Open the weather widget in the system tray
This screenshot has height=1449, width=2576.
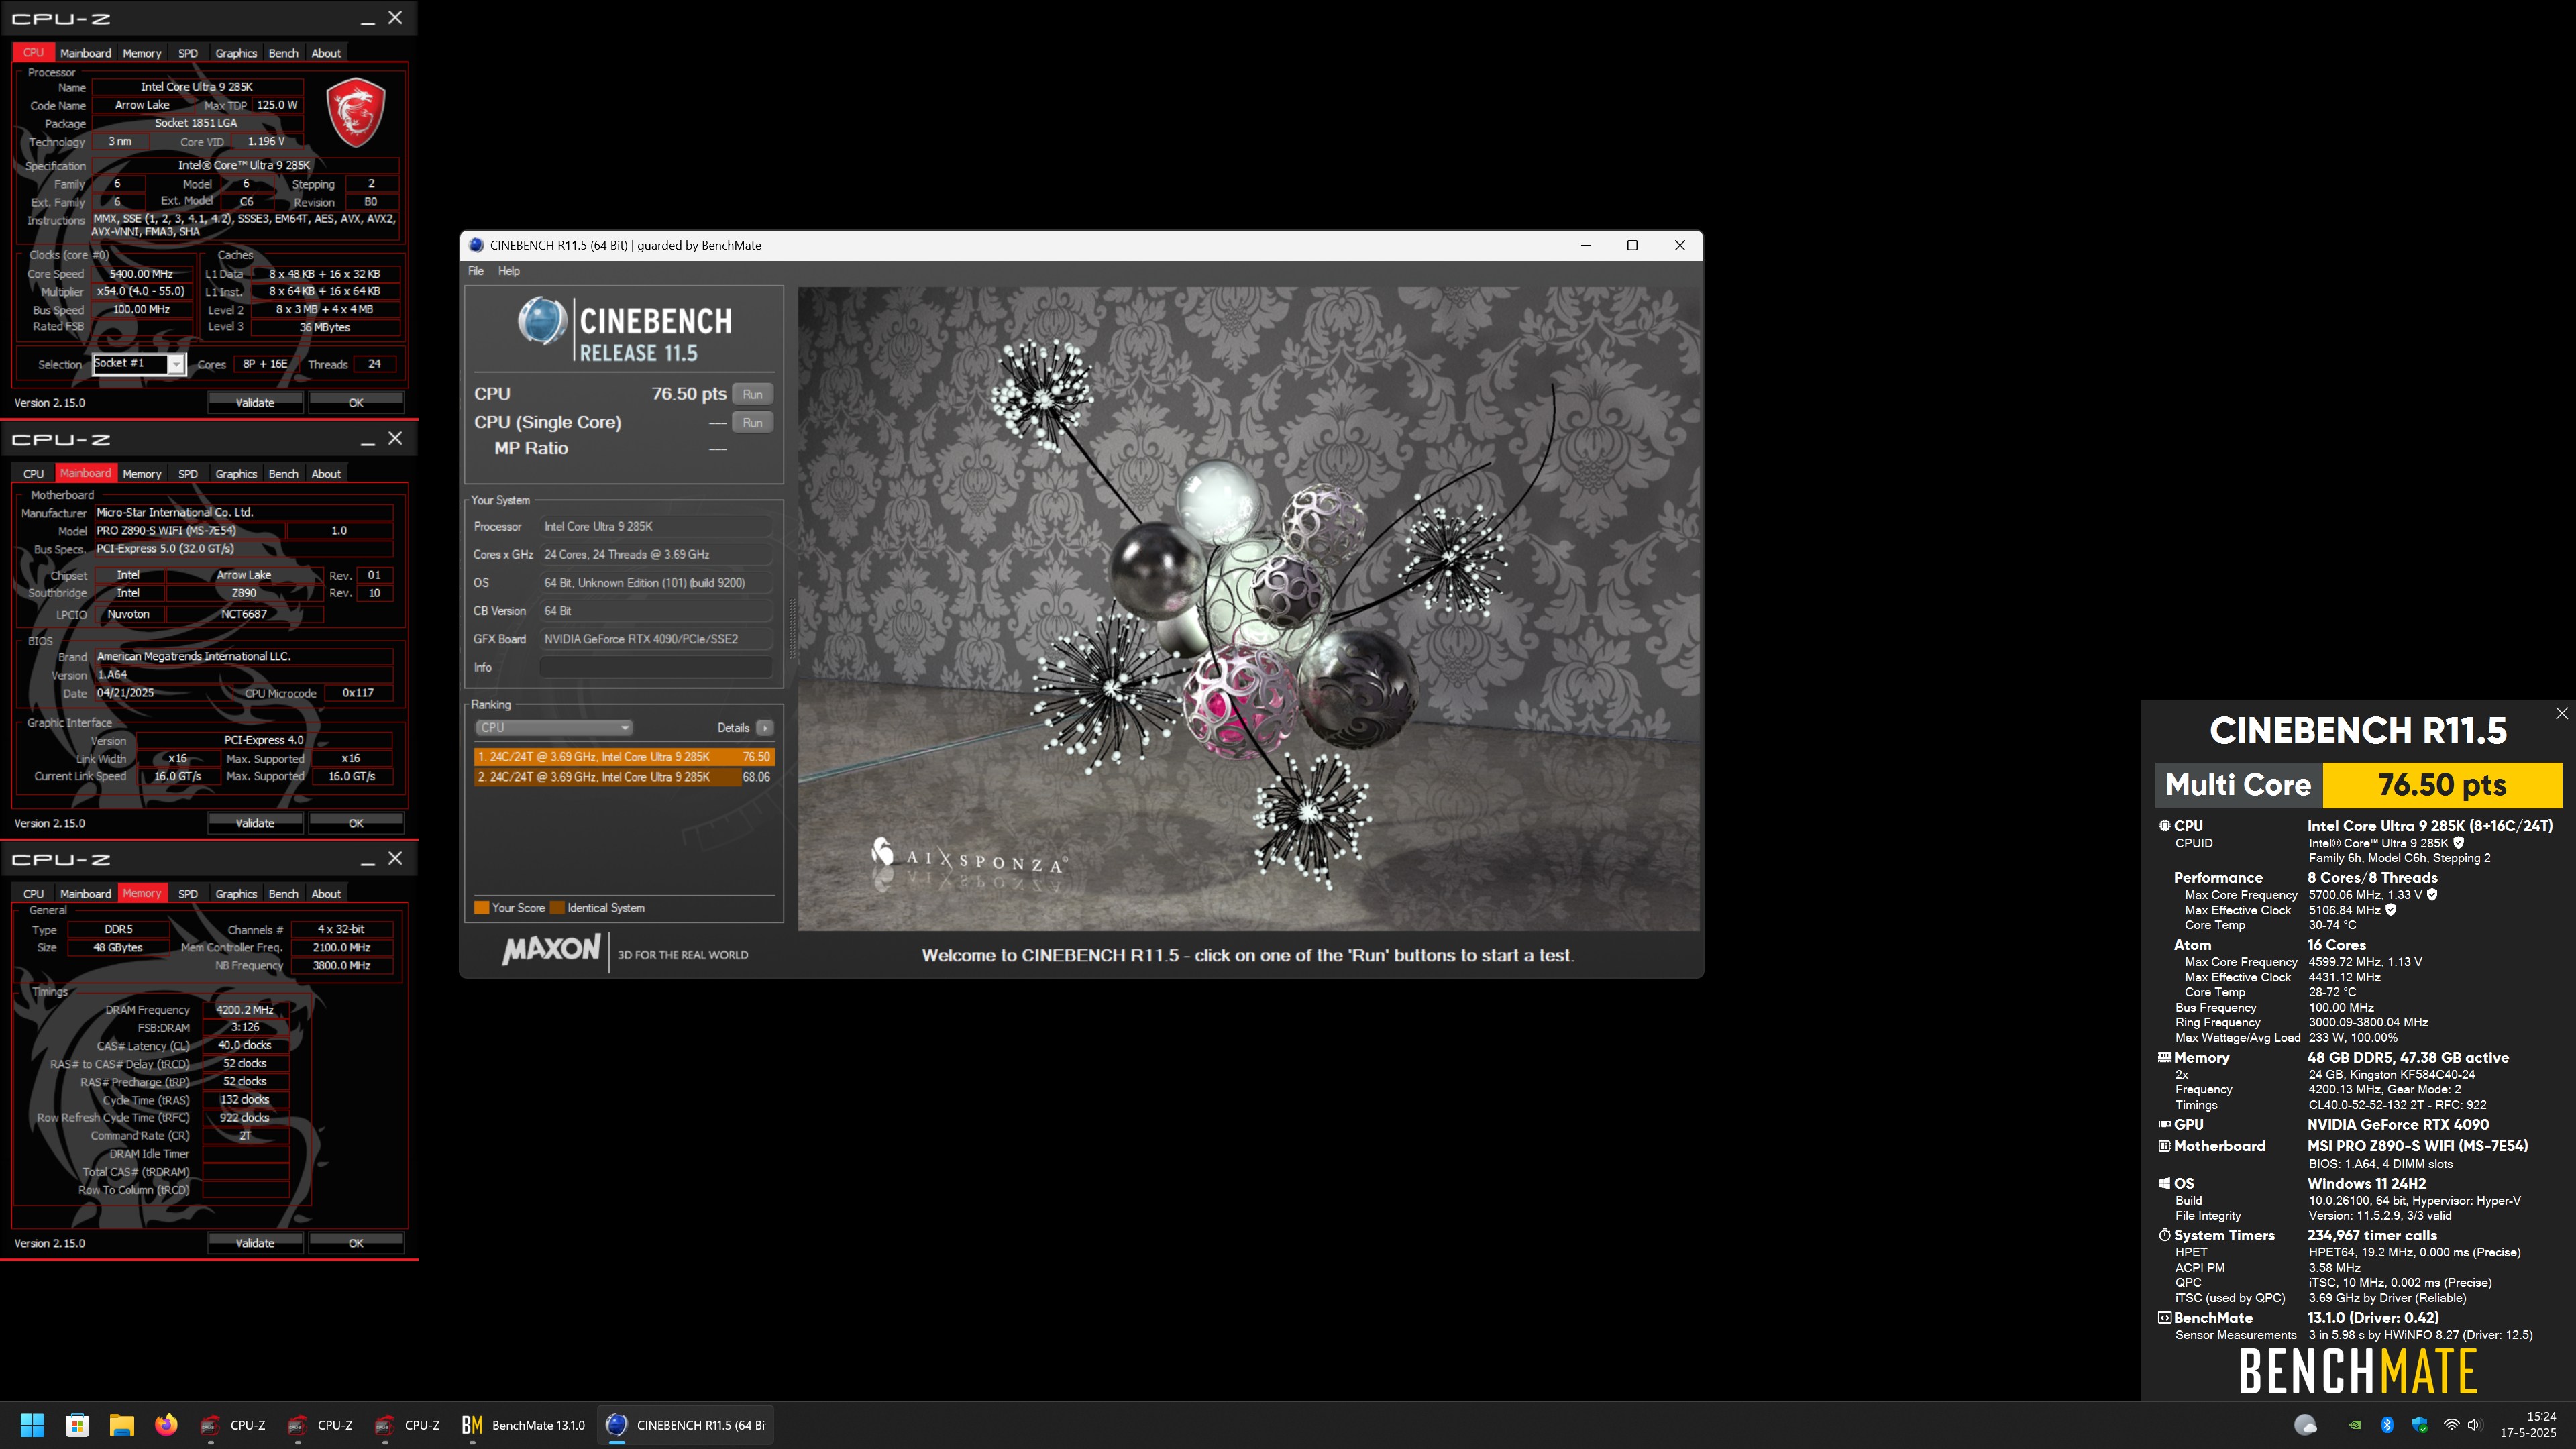pos(2305,1425)
